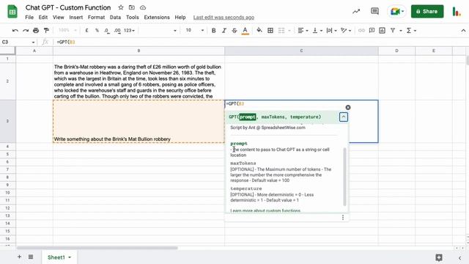The width and height of the screenshot is (469, 264).
Task: Open text wrapping dropdown
Action: click(332, 31)
